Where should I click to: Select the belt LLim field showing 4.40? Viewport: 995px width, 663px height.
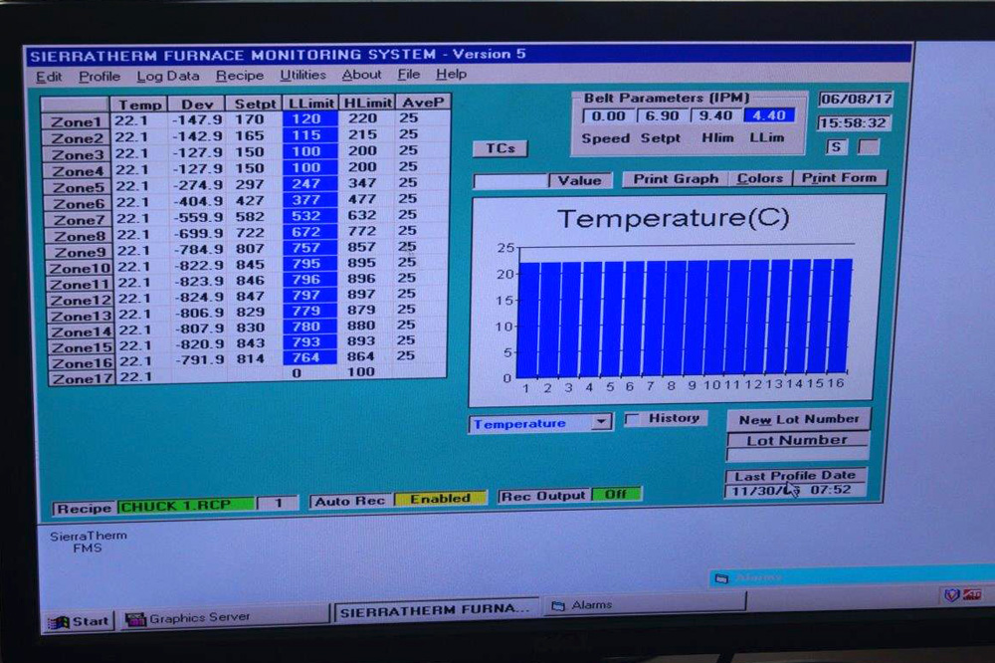[768, 115]
